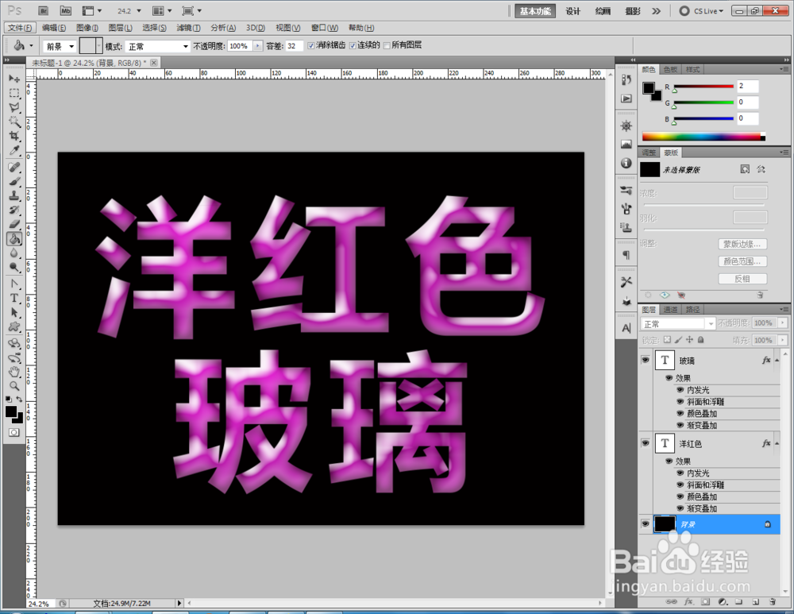Hide 渐变叠加 effect on 洋红色 layer
The image size is (794, 614).
pyautogui.click(x=680, y=508)
